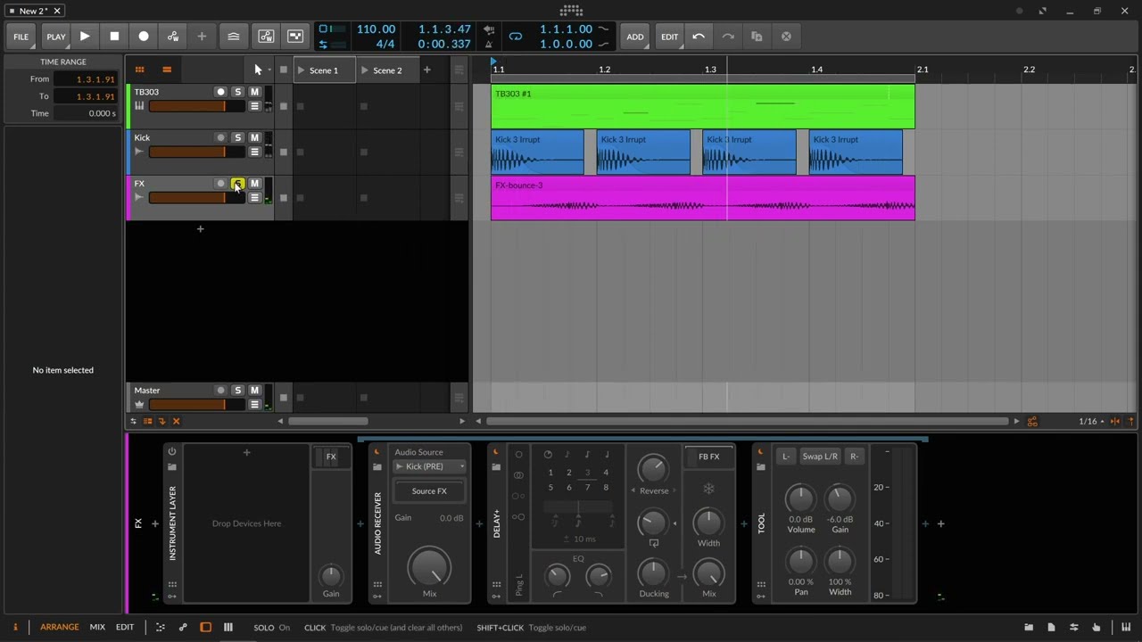
Task: Select the pointer tool
Action: pyautogui.click(x=258, y=70)
